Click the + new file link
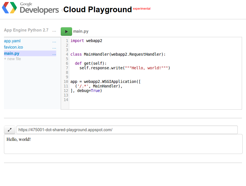 (12, 59)
